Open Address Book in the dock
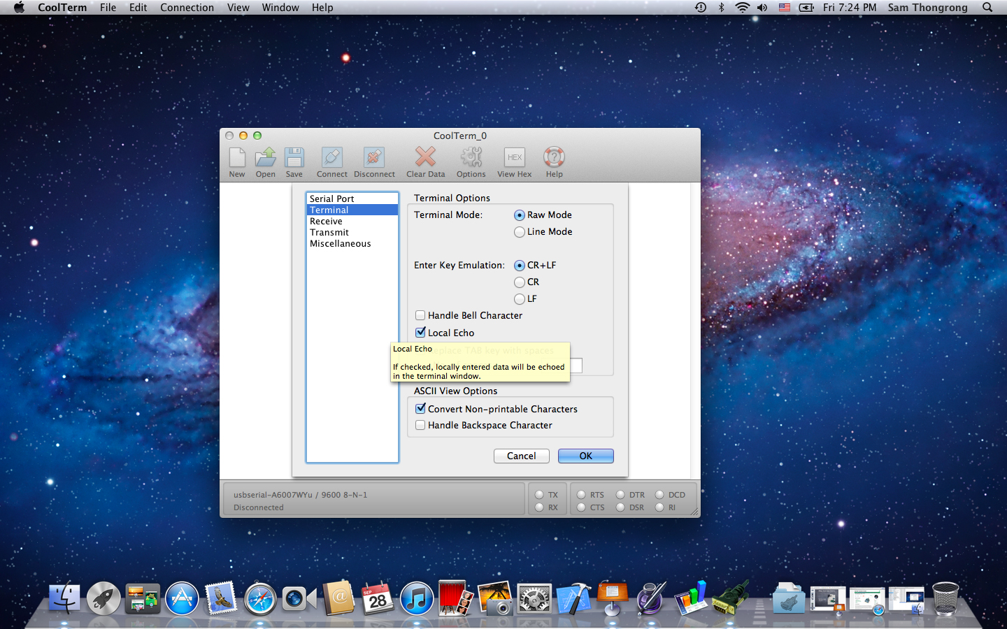This screenshot has height=629, width=1007. click(338, 599)
